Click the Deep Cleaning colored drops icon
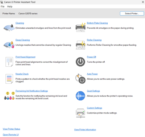This screenshot has height=137, width=145. tap(9, 45)
